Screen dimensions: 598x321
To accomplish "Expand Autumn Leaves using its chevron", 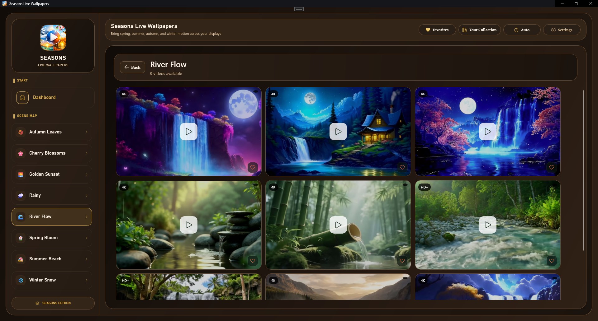I will 87,132.
